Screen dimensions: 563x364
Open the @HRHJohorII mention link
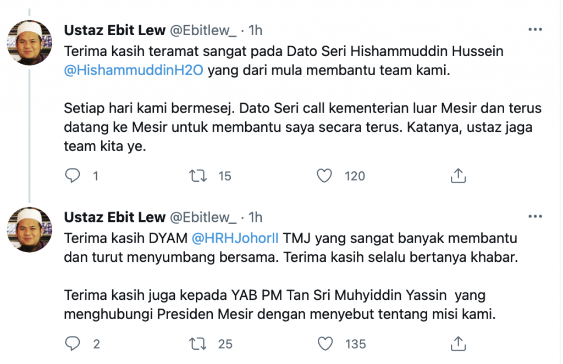tap(235, 238)
